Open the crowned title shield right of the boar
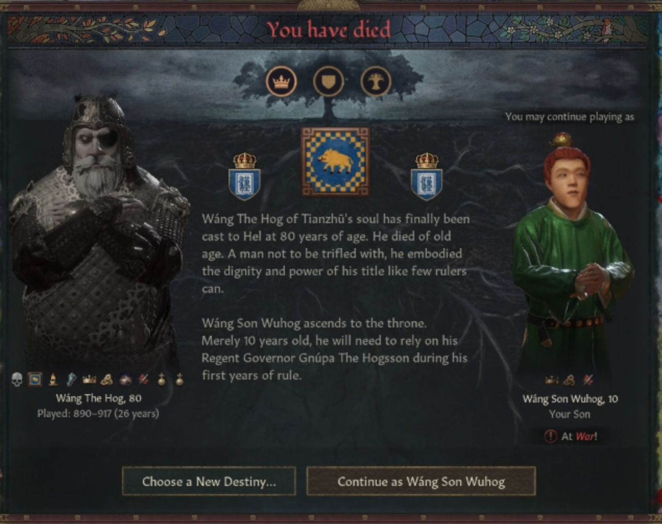The image size is (662, 524). pyautogui.click(x=427, y=176)
